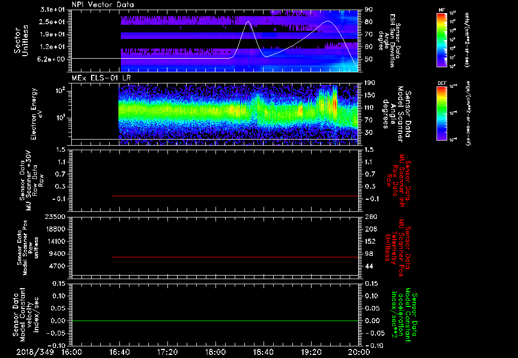Click the 110 scanner angle tick label
518x358 pixels.
(369, 108)
